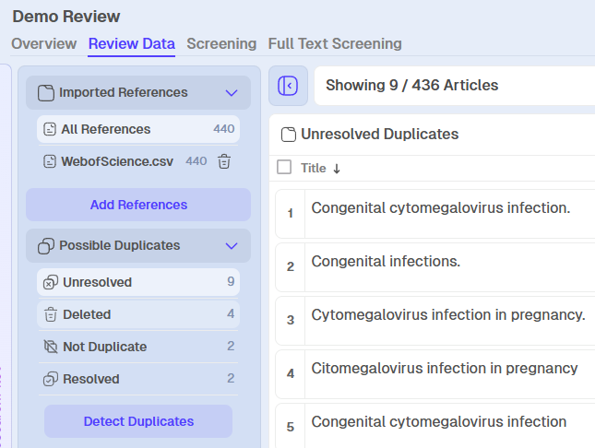Click the Resolved checkmark icon
The width and height of the screenshot is (595, 448).
50,379
